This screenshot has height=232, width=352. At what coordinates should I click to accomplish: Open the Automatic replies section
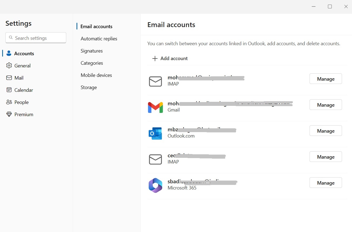coord(99,38)
